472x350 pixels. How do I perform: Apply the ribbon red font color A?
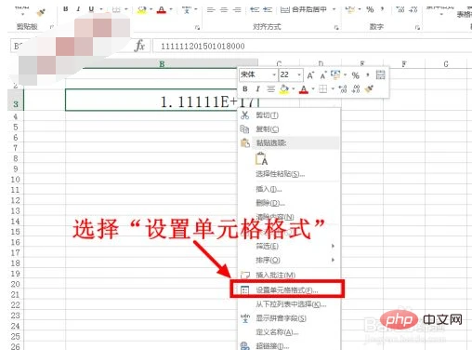[x=162, y=9]
